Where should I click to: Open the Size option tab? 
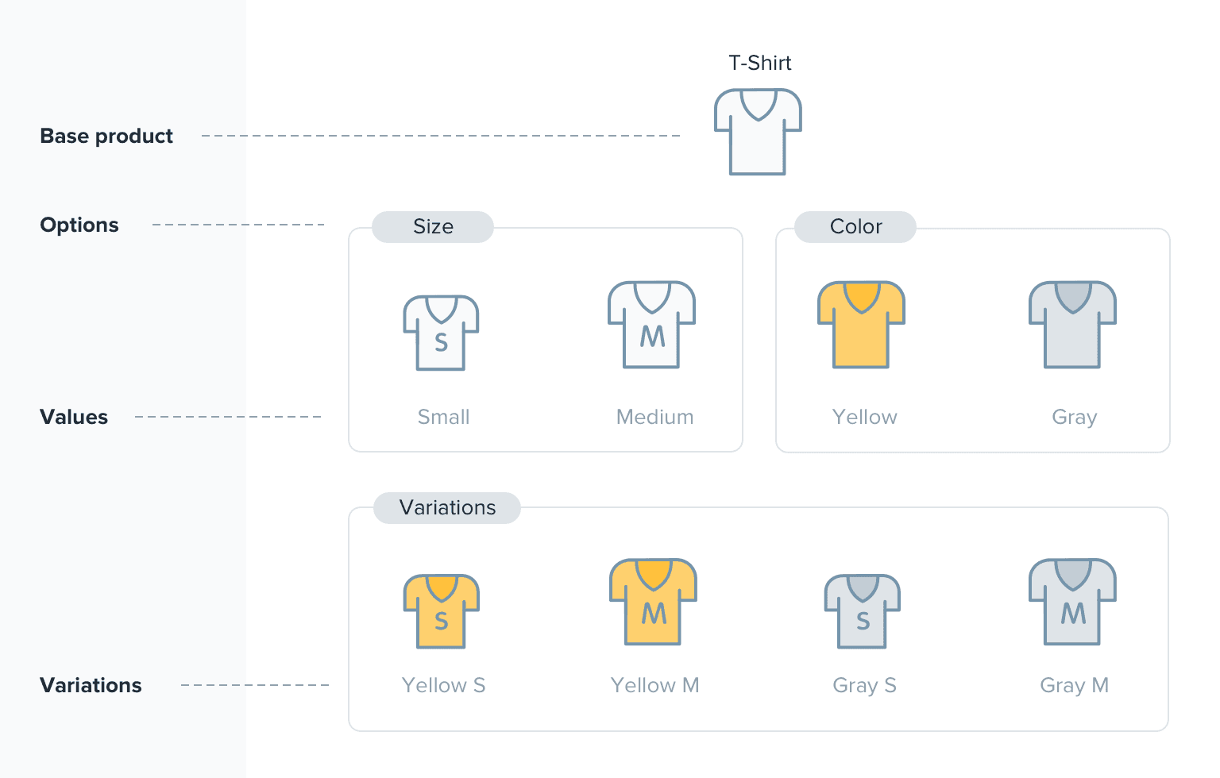(x=433, y=227)
